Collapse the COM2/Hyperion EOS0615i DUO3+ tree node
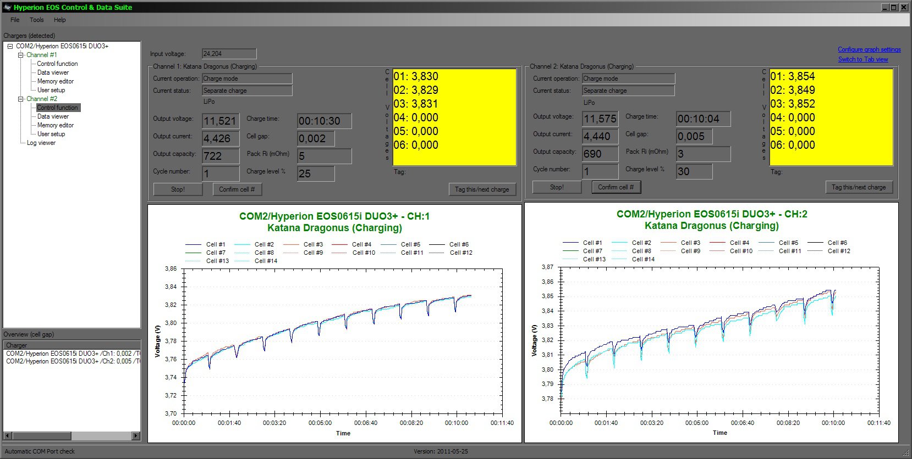Screen dimensions: 912x459 [x=10, y=46]
